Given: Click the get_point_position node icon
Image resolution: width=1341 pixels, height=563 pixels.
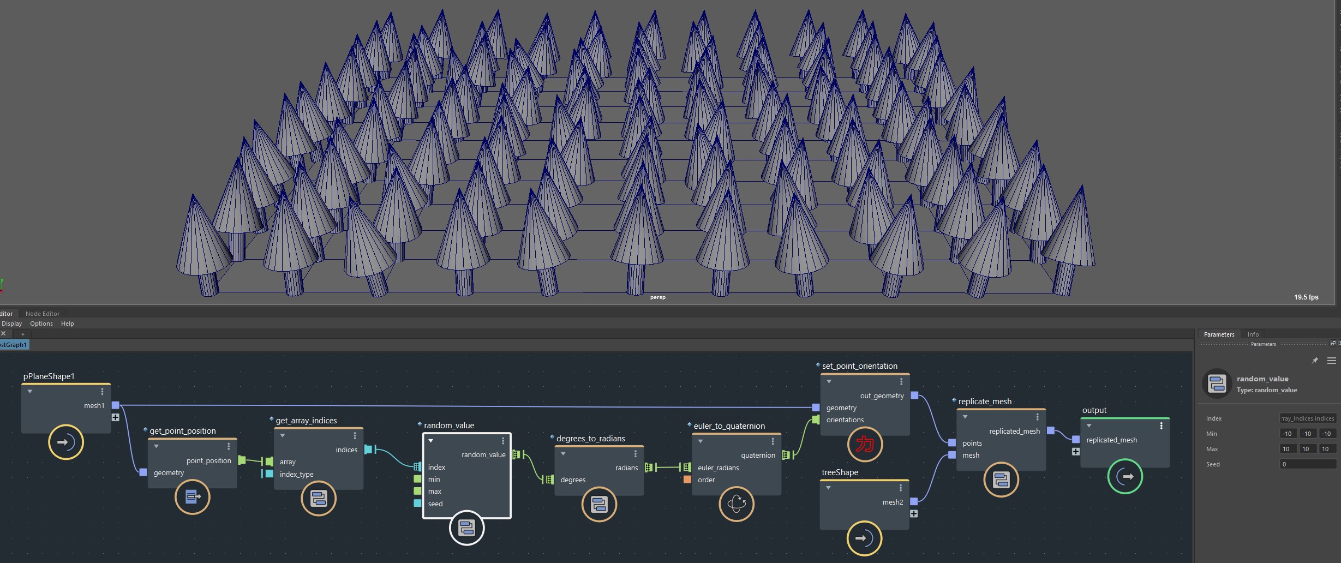Looking at the screenshot, I should pyautogui.click(x=193, y=497).
